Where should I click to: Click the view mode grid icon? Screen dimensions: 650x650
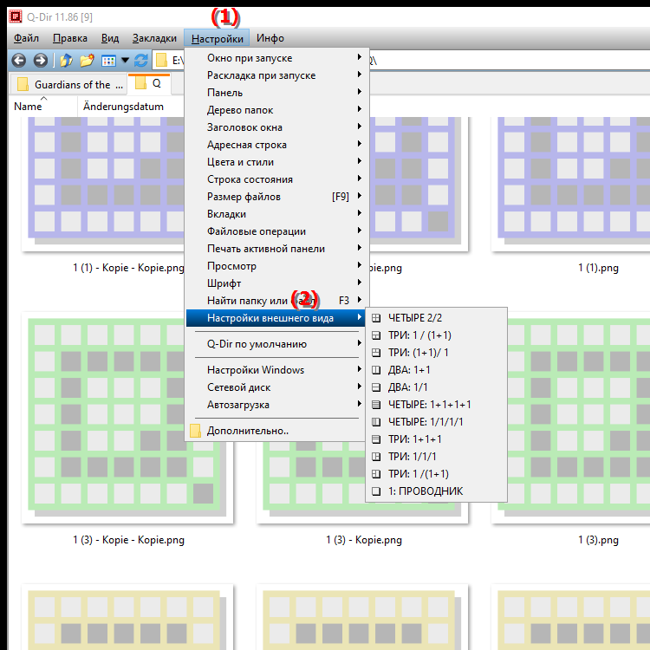(108, 61)
